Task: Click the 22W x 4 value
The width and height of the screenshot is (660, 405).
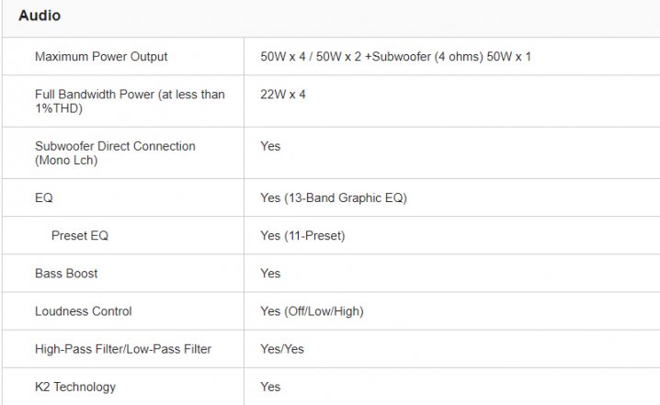Action: pos(283,95)
